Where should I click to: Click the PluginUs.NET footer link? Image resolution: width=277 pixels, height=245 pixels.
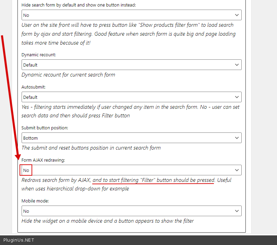(19, 240)
